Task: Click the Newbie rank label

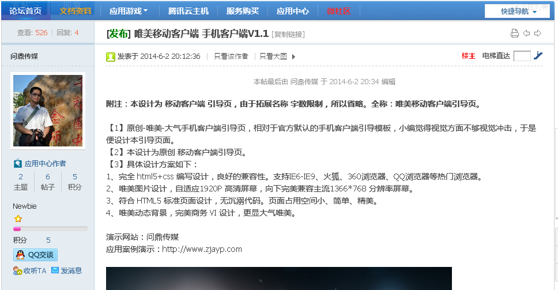Action: click(25, 206)
